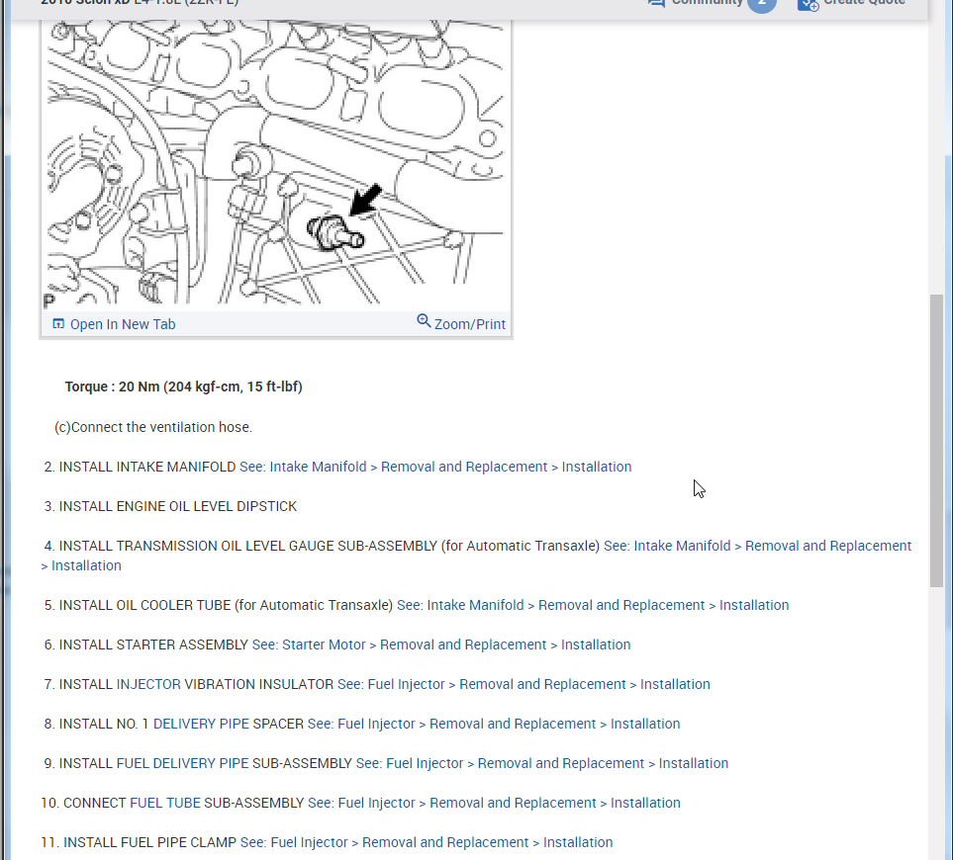The height and width of the screenshot is (860, 953).
Task: Click FUEL TUBE term link in step 10
Action: (x=165, y=803)
